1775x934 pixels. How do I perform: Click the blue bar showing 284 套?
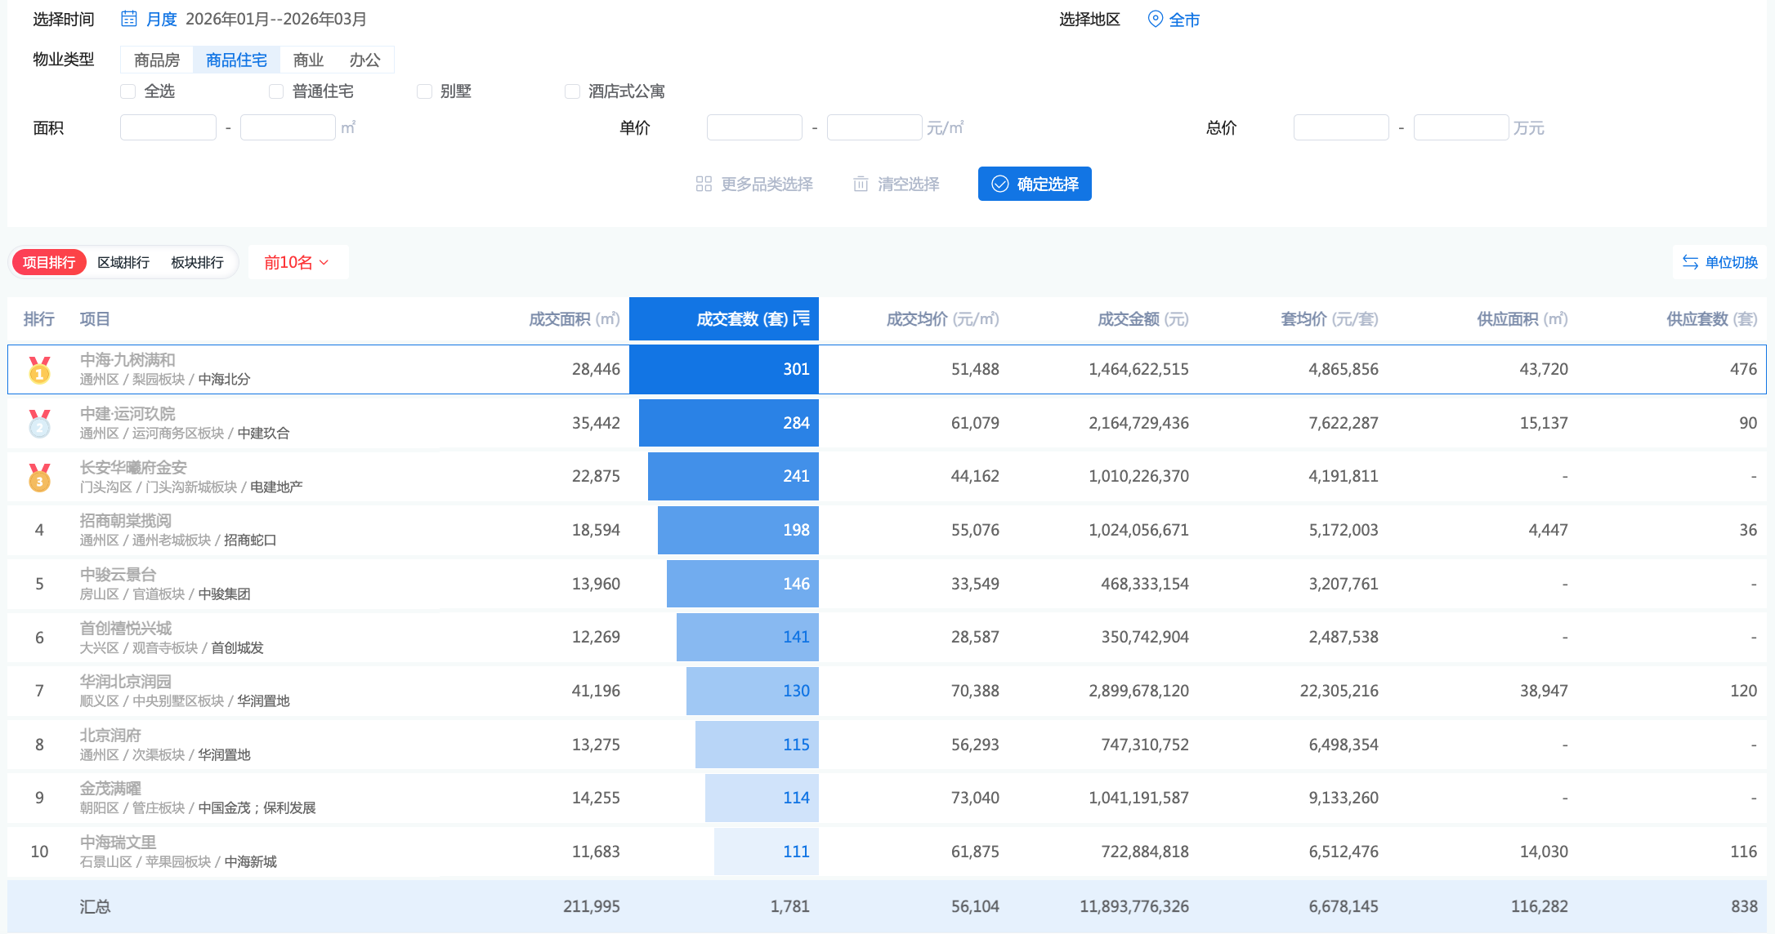click(728, 423)
